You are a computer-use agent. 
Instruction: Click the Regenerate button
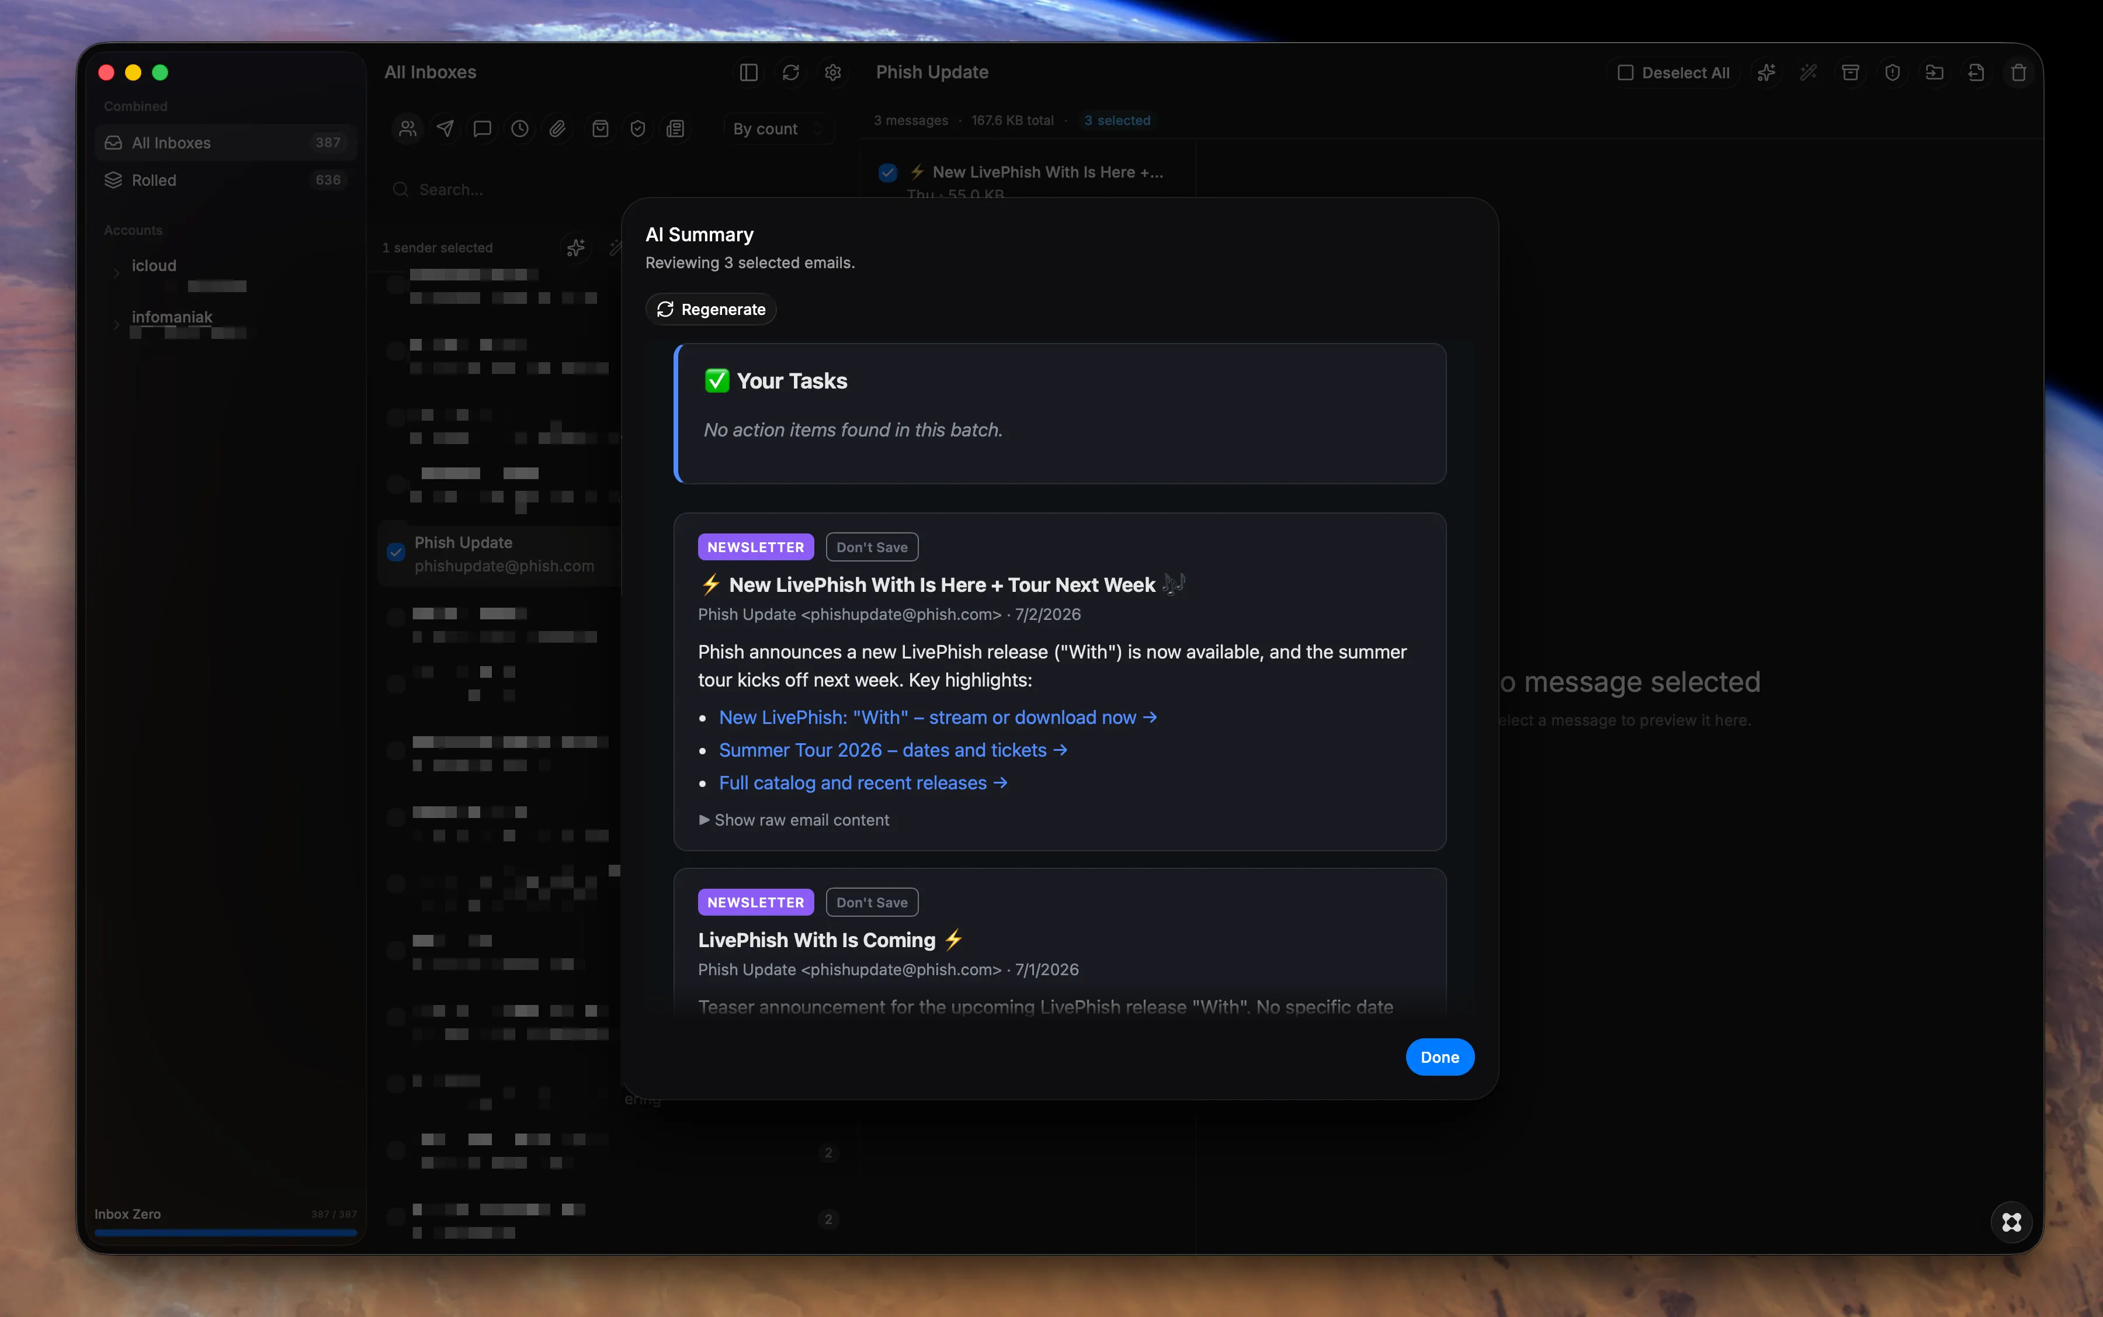click(710, 309)
